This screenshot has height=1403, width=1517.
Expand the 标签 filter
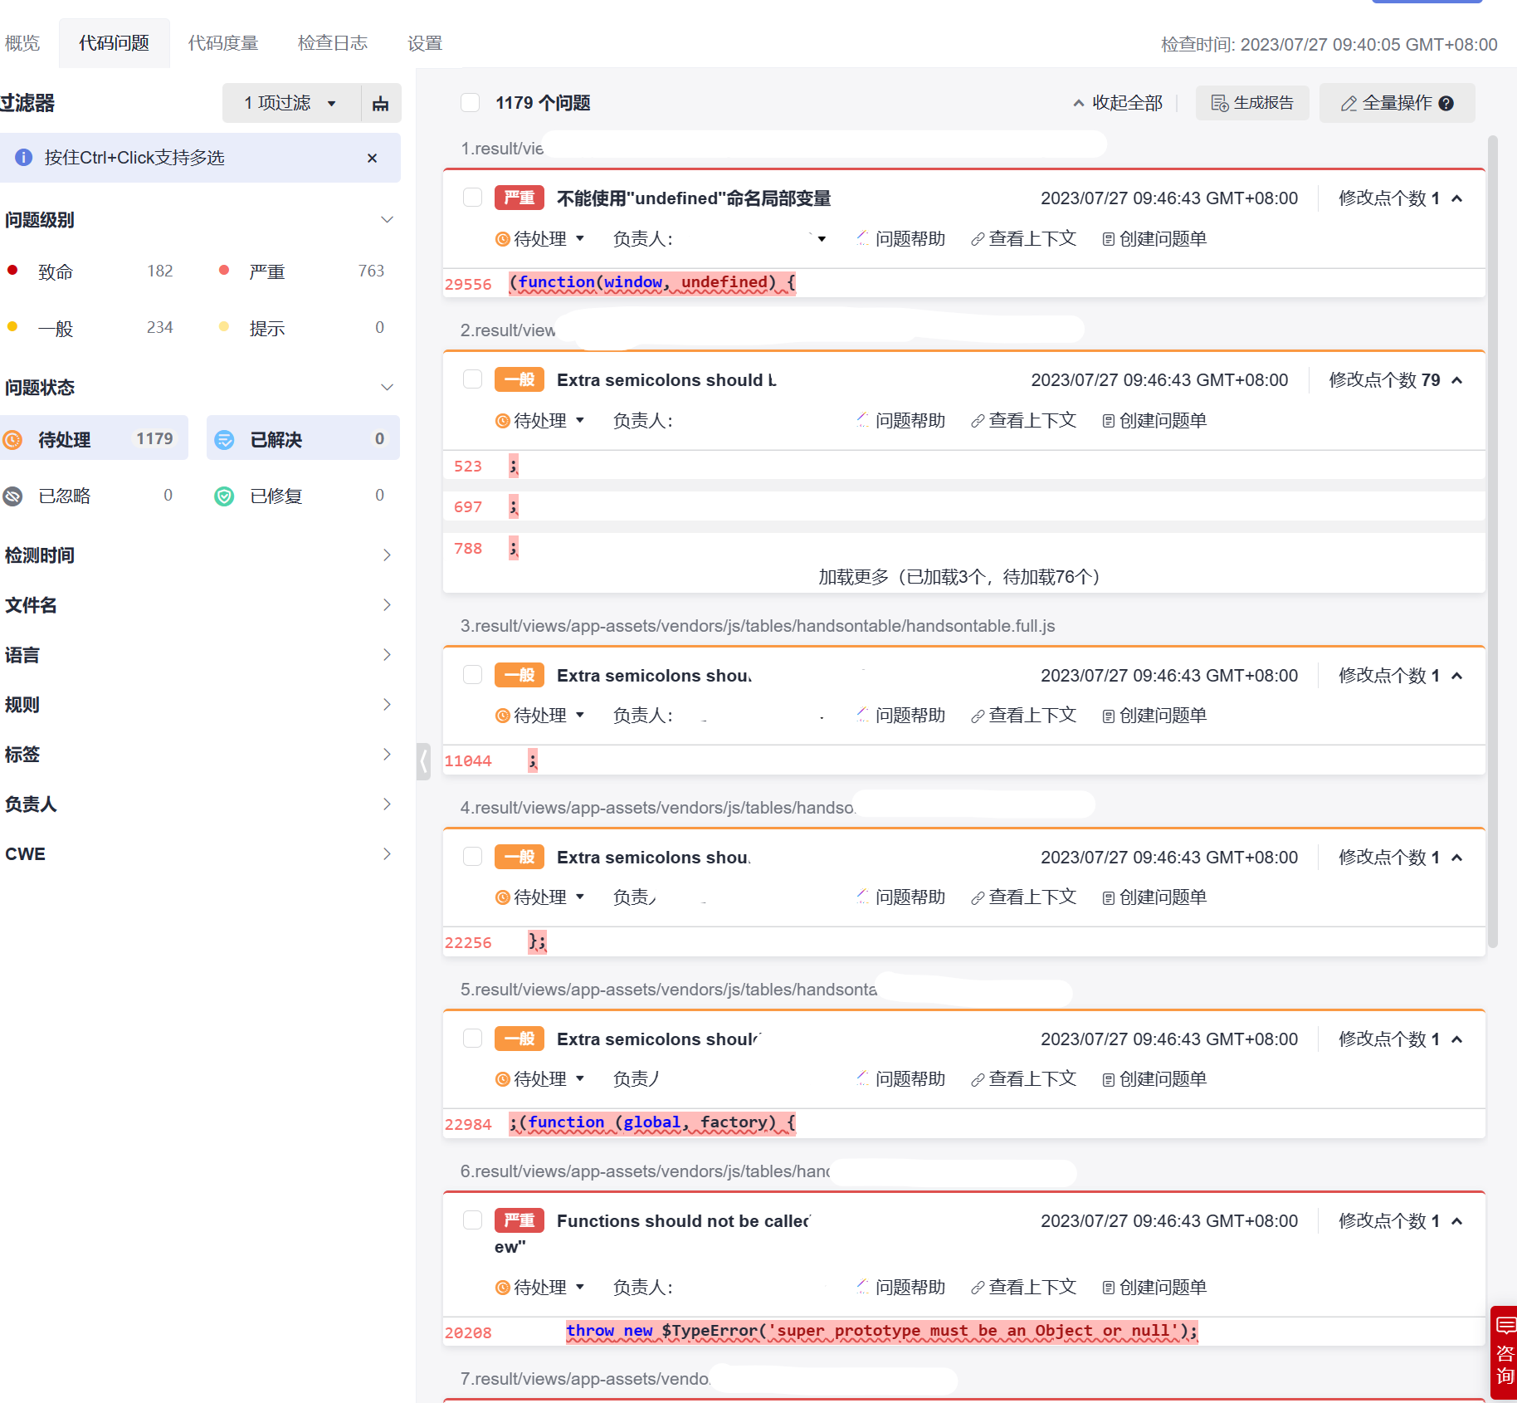[387, 755]
